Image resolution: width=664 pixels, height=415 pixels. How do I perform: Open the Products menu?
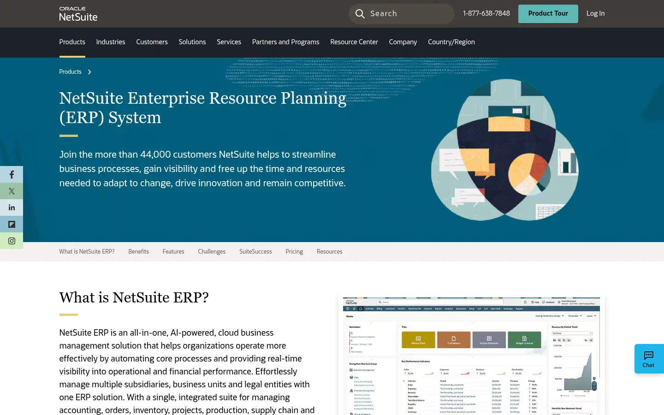pos(72,42)
